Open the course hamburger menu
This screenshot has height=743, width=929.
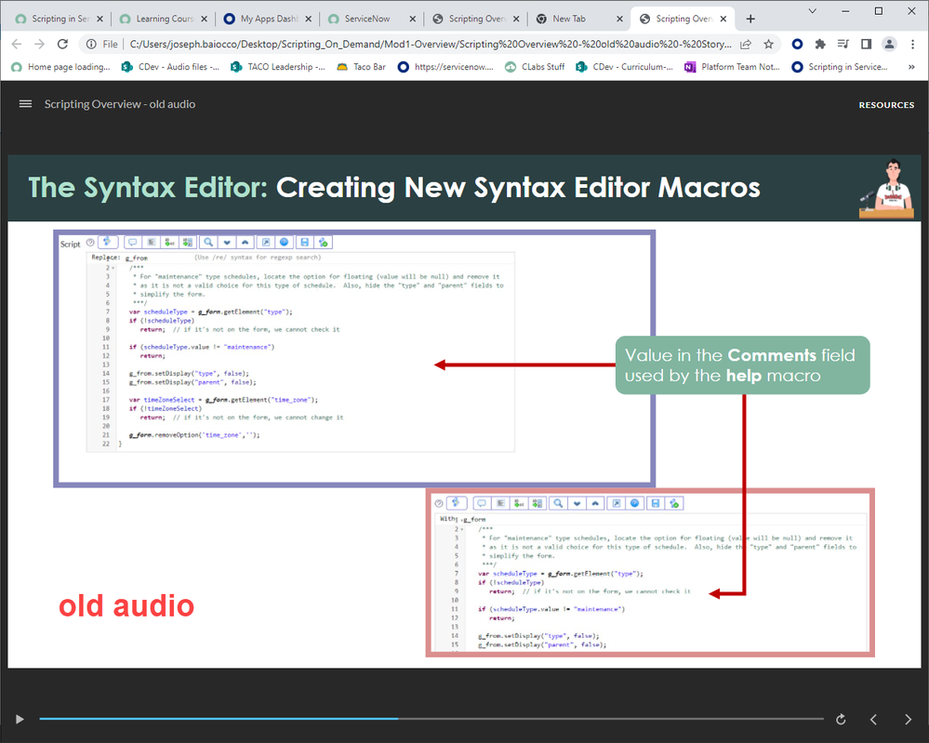25,104
